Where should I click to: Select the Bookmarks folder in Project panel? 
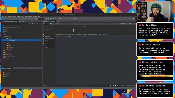click(6, 73)
